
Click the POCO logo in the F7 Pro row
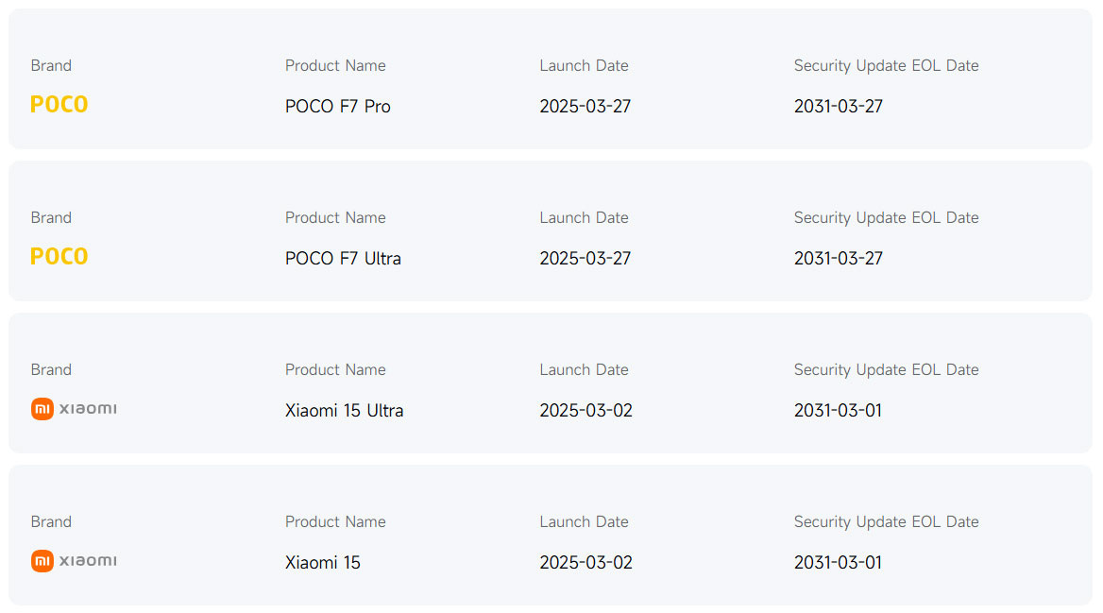coord(59,105)
